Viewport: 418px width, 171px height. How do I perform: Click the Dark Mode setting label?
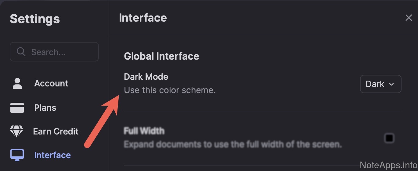[146, 77]
